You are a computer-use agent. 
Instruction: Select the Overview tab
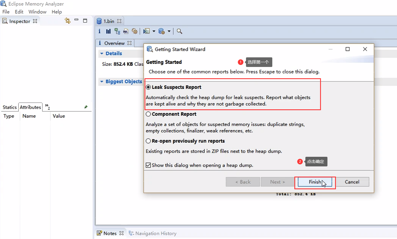pyautogui.click(x=114, y=43)
